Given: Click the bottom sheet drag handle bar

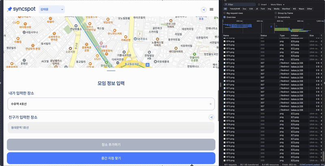Looking at the screenshot, I should tap(110, 71).
